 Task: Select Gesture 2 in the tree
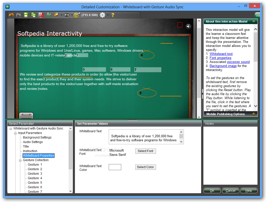click(x=35, y=169)
